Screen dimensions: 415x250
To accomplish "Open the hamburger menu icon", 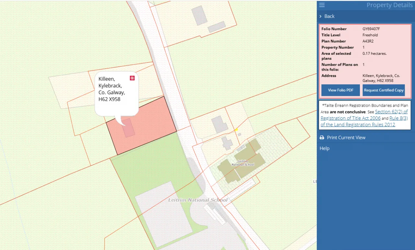I will [322, 5].
